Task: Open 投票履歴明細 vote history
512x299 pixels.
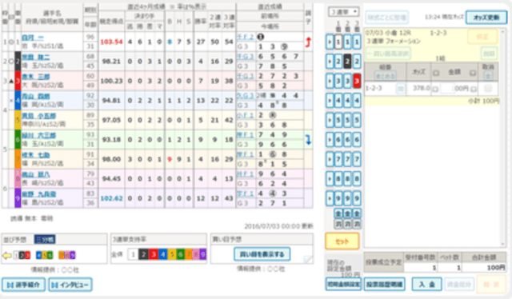Action: coord(384,285)
